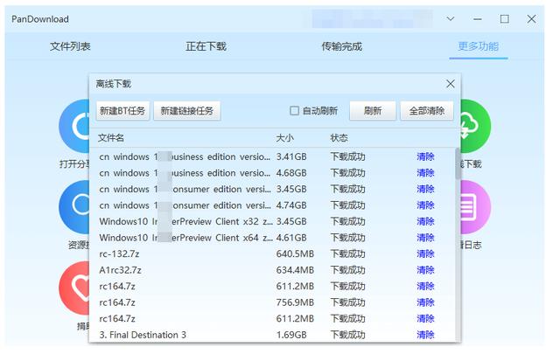This screenshot has width=560, height=361.
Task: Click the 新建BT任务 button
Action: [x=122, y=111]
